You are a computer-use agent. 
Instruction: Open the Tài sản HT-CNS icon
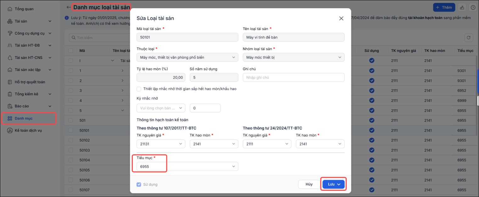click(x=10, y=57)
